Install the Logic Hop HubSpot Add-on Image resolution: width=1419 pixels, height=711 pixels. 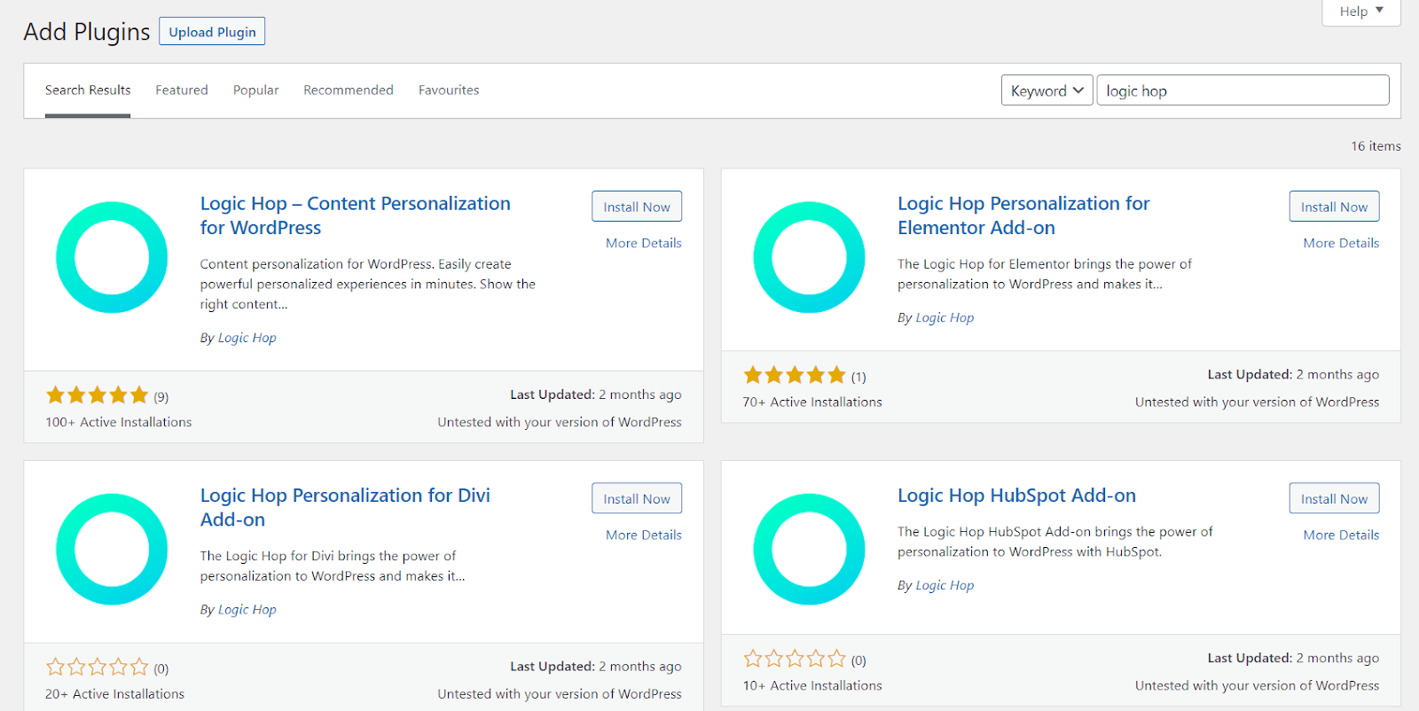[x=1334, y=499]
